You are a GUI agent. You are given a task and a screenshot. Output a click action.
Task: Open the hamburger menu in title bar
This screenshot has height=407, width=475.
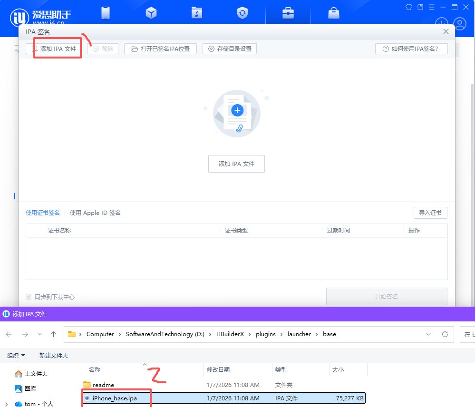(432, 7)
